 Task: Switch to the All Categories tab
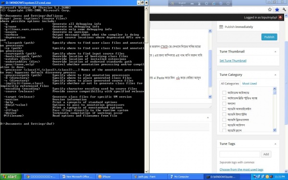pyautogui.click(x=229, y=84)
